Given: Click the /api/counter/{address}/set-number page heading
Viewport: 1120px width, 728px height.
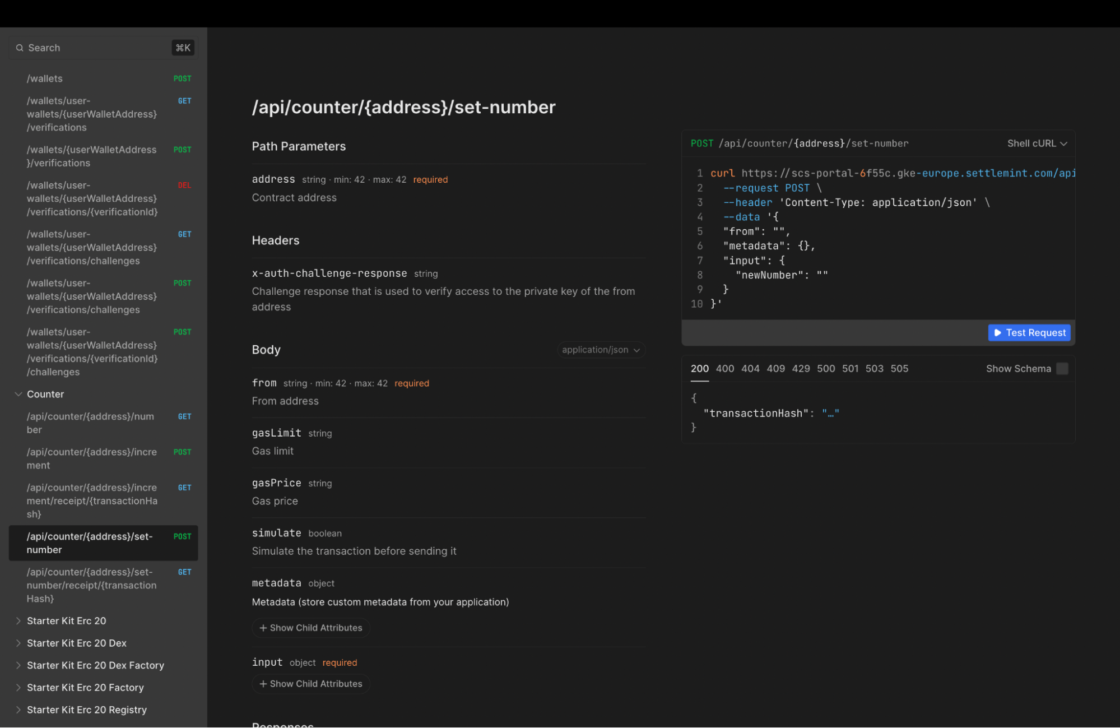Looking at the screenshot, I should coord(403,107).
